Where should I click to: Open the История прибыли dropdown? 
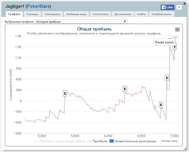point(81,22)
